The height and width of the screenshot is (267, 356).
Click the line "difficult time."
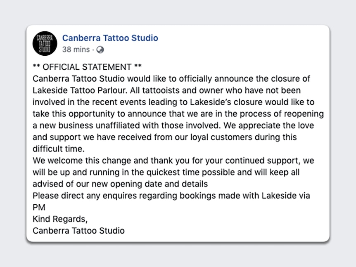[x=59, y=149]
